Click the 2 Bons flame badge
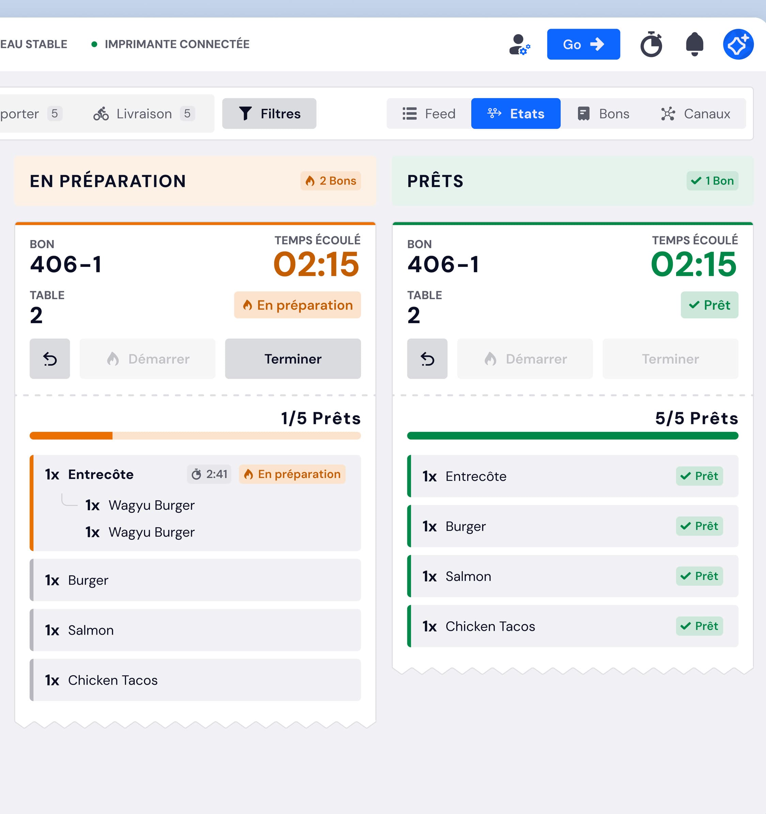The height and width of the screenshot is (814, 766). (331, 181)
